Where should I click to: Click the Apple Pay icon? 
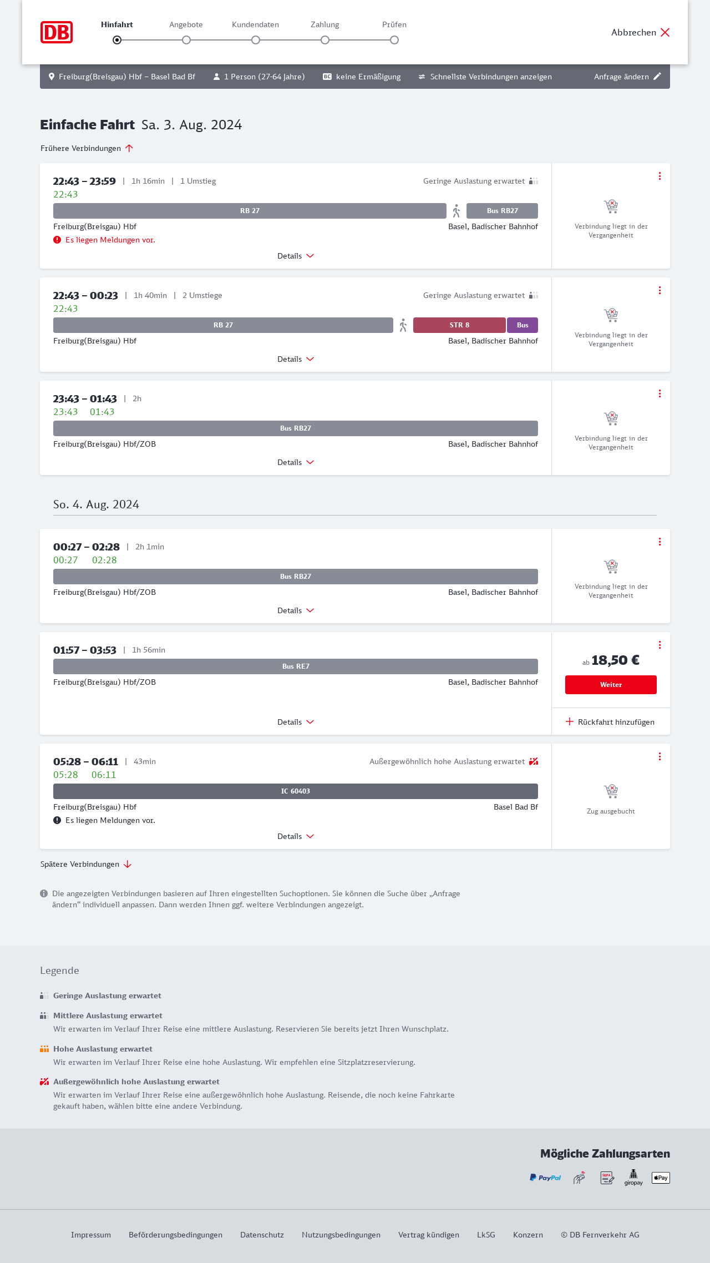point(661,1178)
